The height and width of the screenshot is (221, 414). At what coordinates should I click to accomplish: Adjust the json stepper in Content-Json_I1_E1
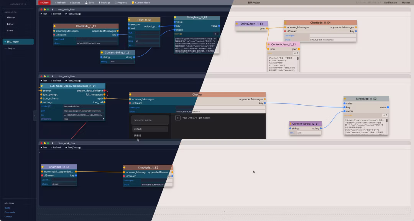pos(297,53)
